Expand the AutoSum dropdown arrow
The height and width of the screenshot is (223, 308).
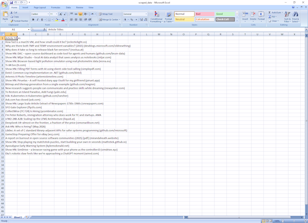click(282, 13)
